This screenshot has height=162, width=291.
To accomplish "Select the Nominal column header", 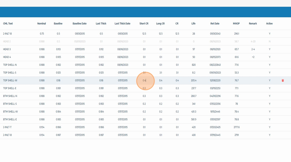I will click(42, 24).
